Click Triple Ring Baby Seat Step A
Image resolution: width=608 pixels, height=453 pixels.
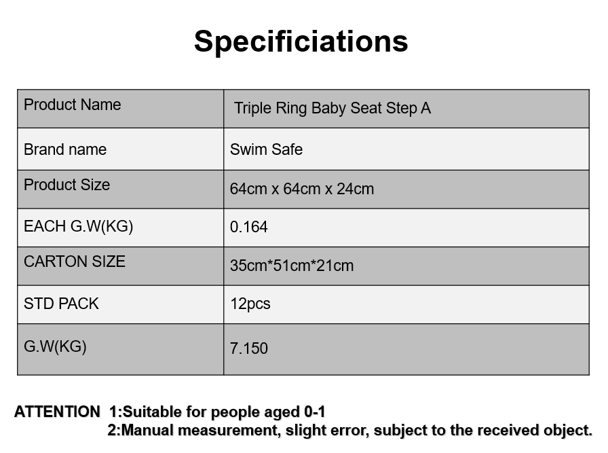332,108
